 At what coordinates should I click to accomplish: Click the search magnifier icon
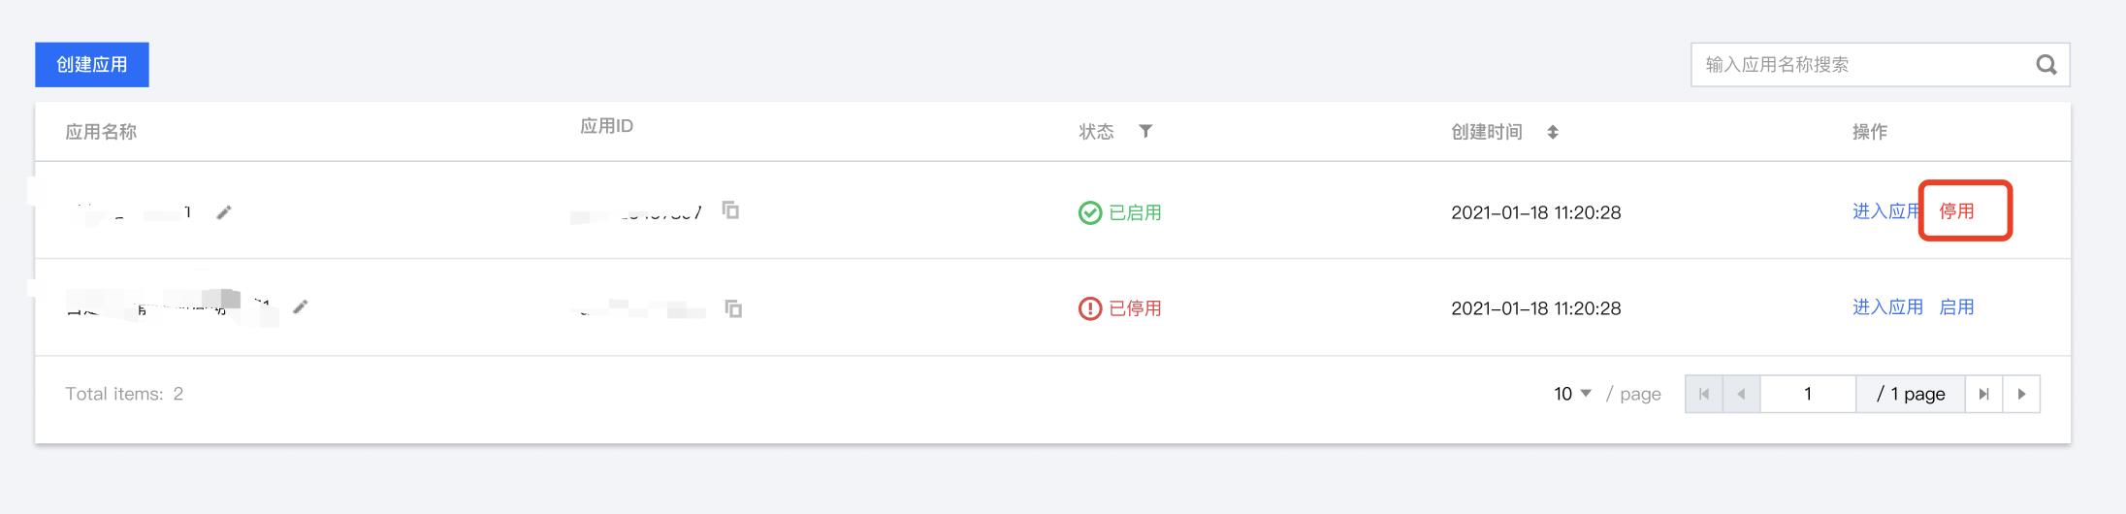click(2045, 65)
